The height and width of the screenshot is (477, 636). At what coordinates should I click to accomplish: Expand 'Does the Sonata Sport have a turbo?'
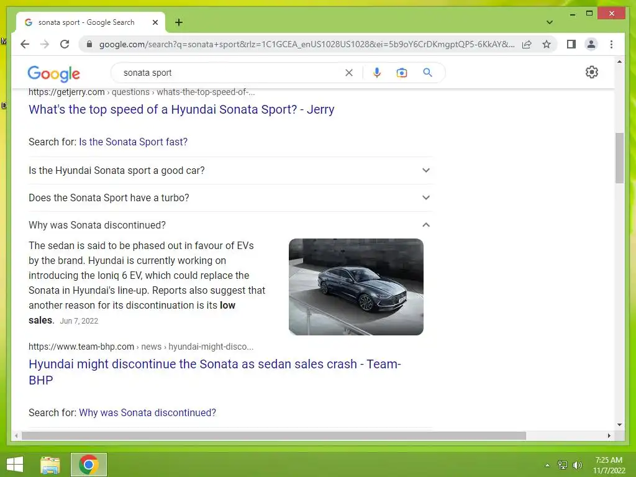click(x=230, y=198)
